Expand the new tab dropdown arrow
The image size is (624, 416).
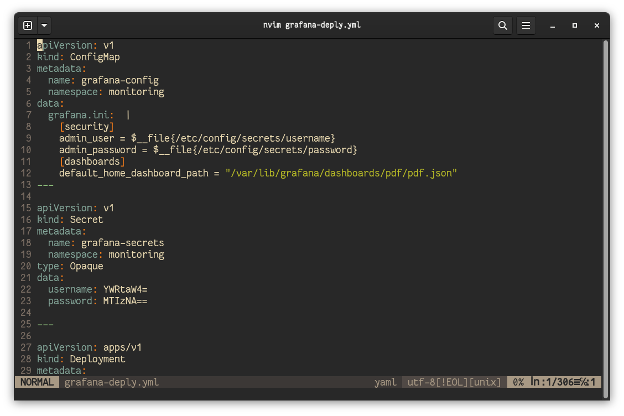[44, 25]
